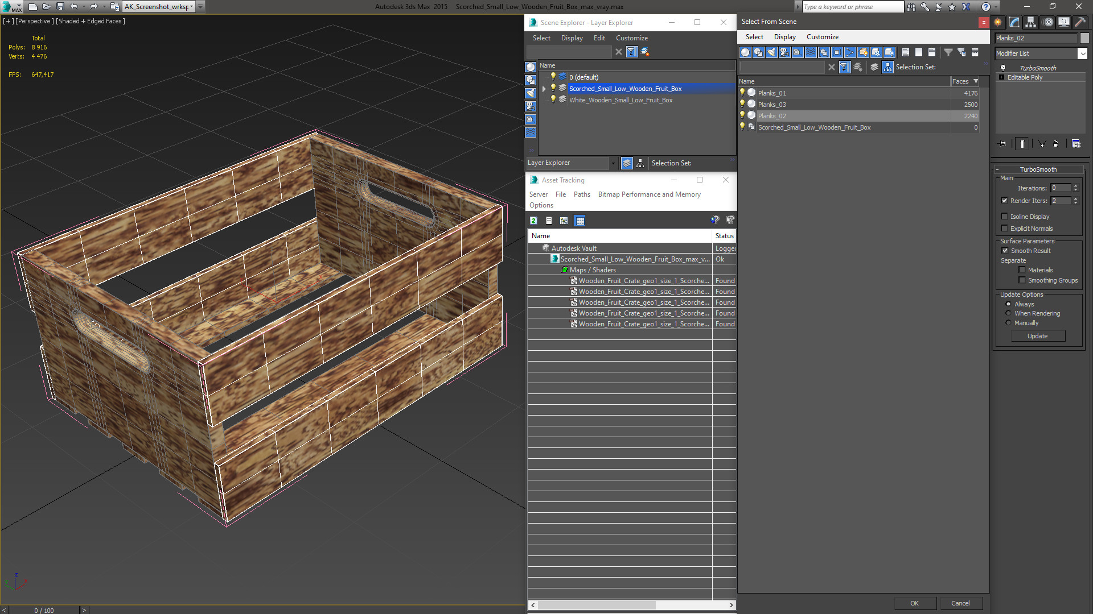Open Bitmap Performance and Memory menu

649,194
